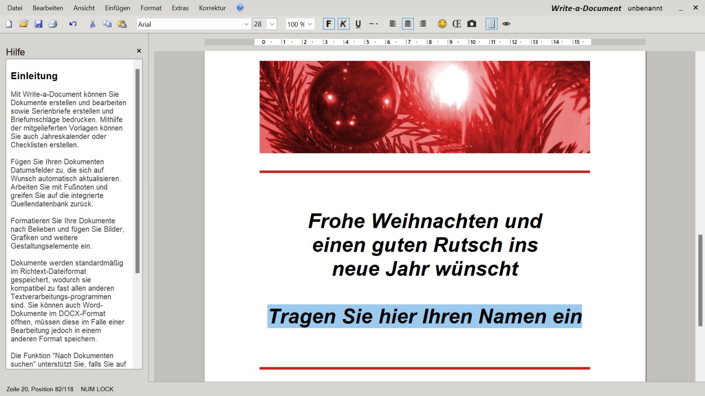
Task: Click the paste clipboard icon
Action: [122, 24]
